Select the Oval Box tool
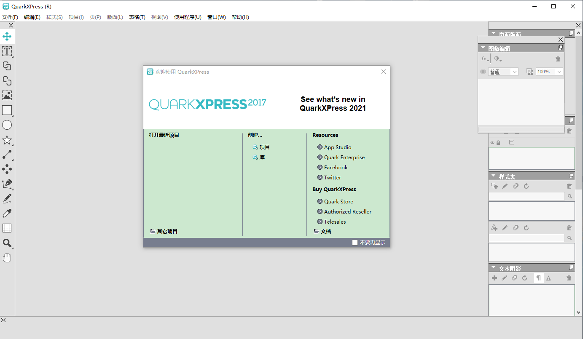 (7, 125)
